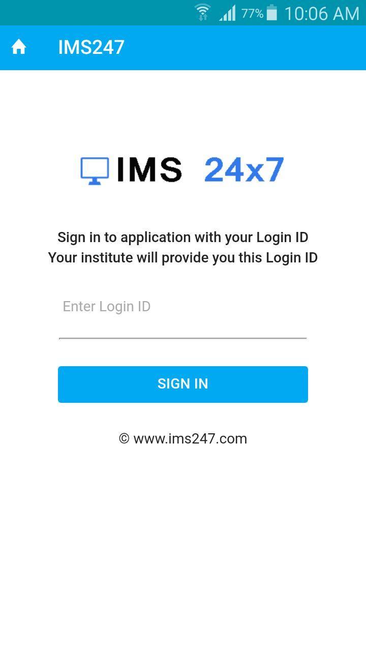This screenshot has width=366, height=651.
Task: Tap the 10:06 AM clock
Action: [322, 13]
